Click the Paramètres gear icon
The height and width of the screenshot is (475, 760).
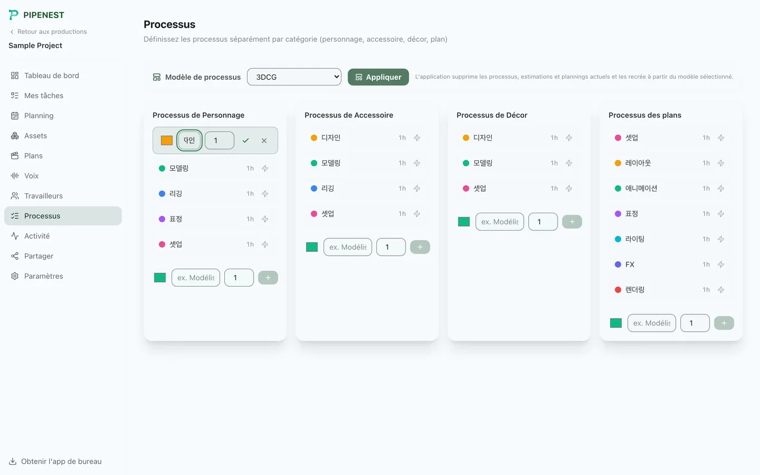point(15,276)
